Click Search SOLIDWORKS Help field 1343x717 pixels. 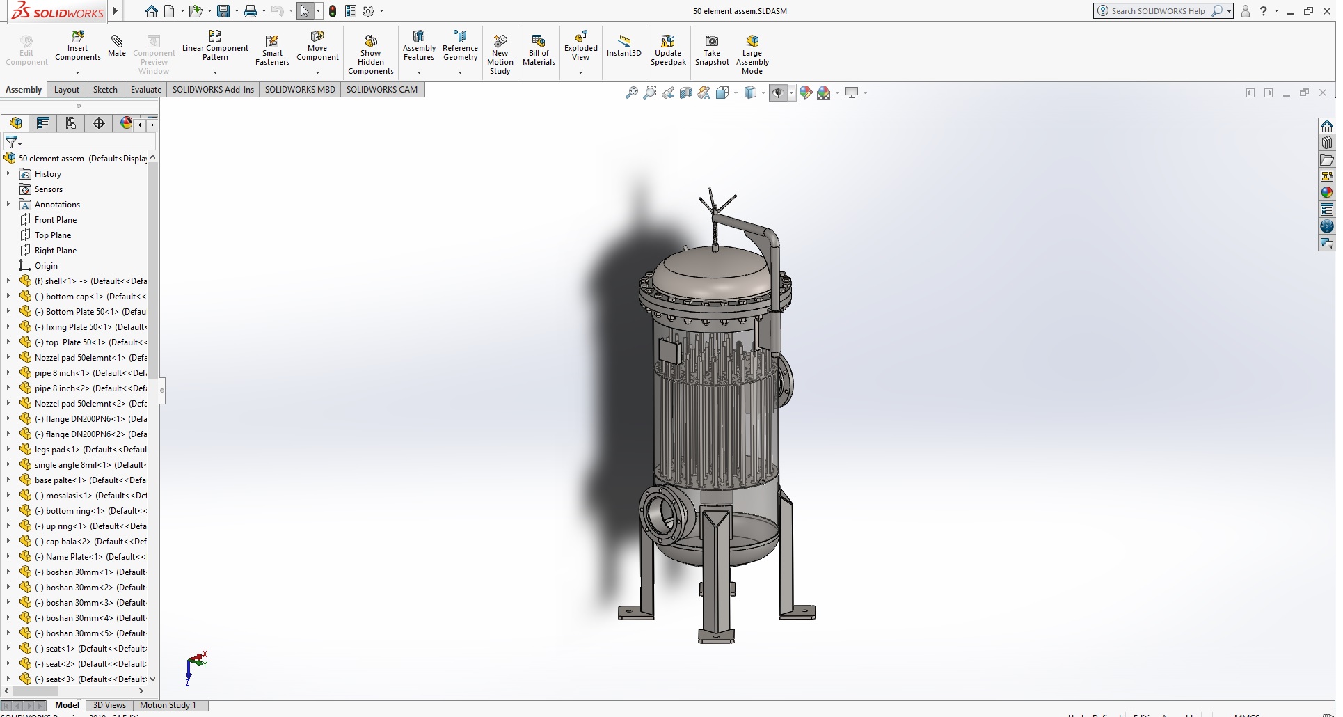[1158, 11]
